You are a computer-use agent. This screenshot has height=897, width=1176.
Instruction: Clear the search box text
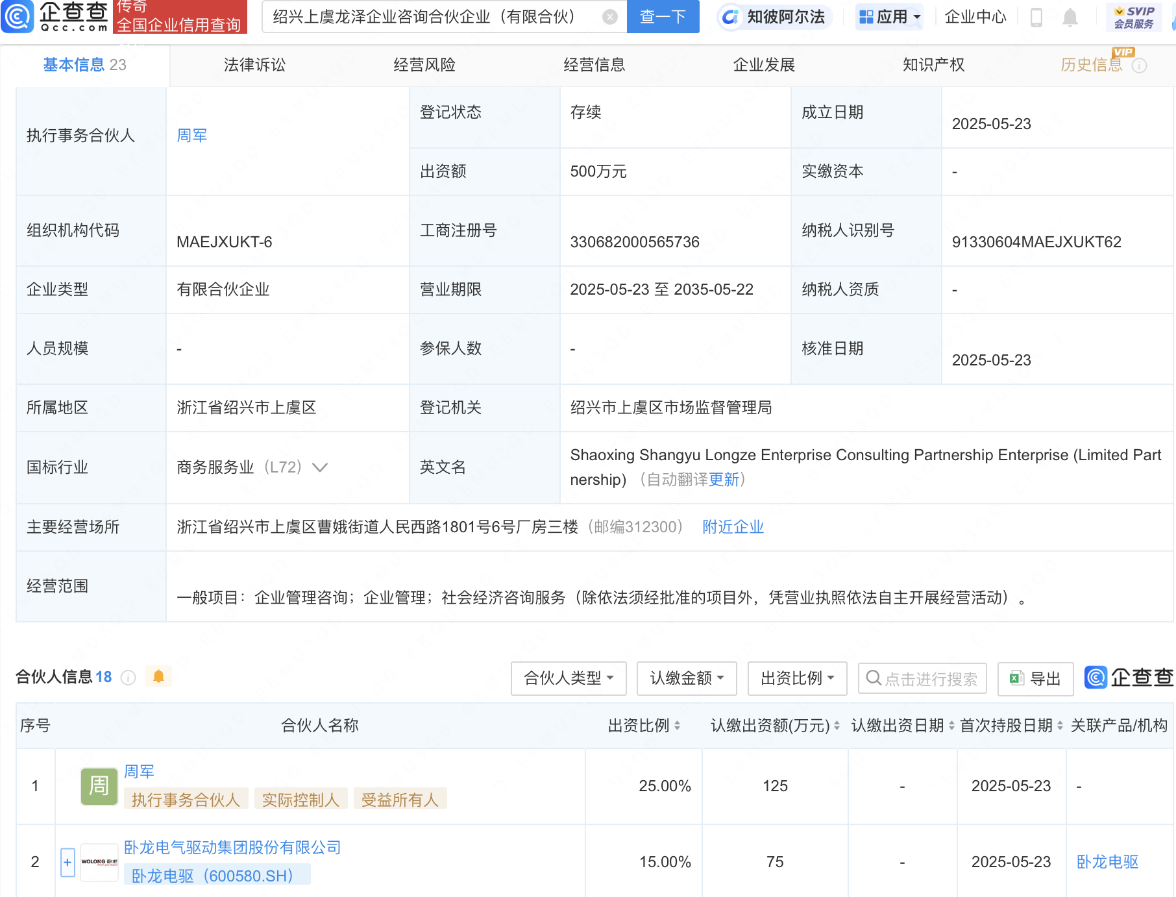pyautogui.click(x=609, y=17)
